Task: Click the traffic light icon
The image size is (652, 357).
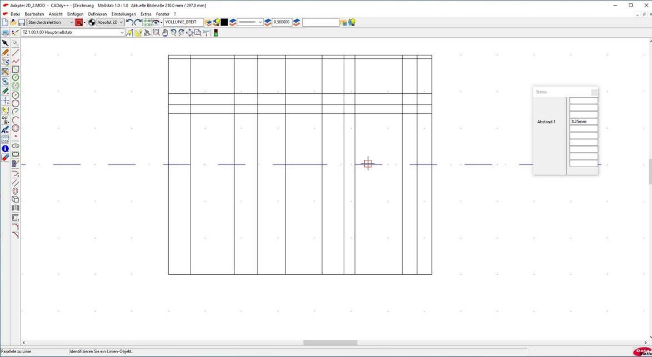Action: [216, 33]
